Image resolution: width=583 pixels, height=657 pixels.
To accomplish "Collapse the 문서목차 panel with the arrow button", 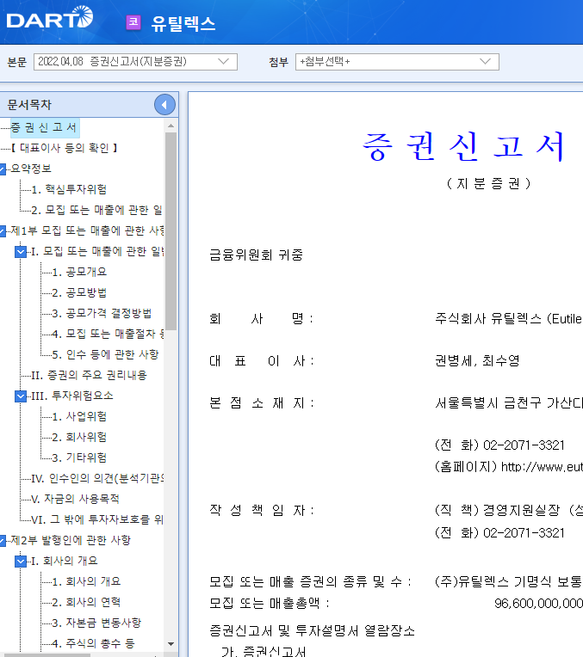I will (164, 105).
